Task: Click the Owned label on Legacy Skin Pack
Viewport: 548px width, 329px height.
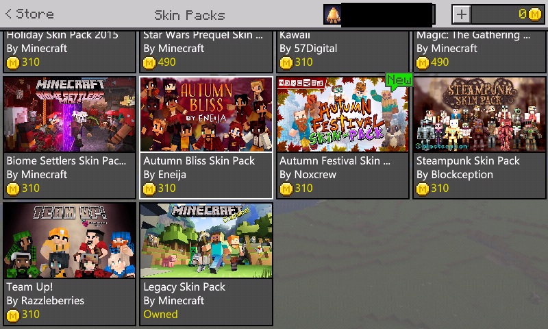Action: pos(160,315)
